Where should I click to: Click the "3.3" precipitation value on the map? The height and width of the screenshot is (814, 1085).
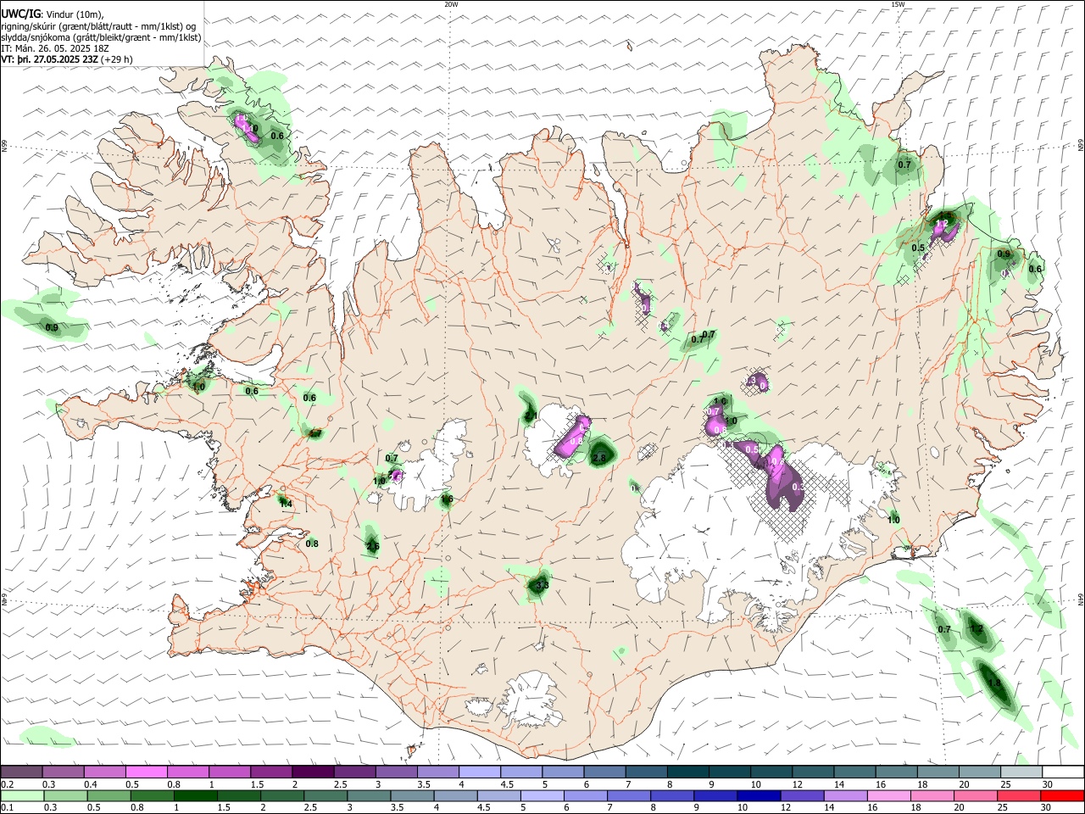(542, 585)
